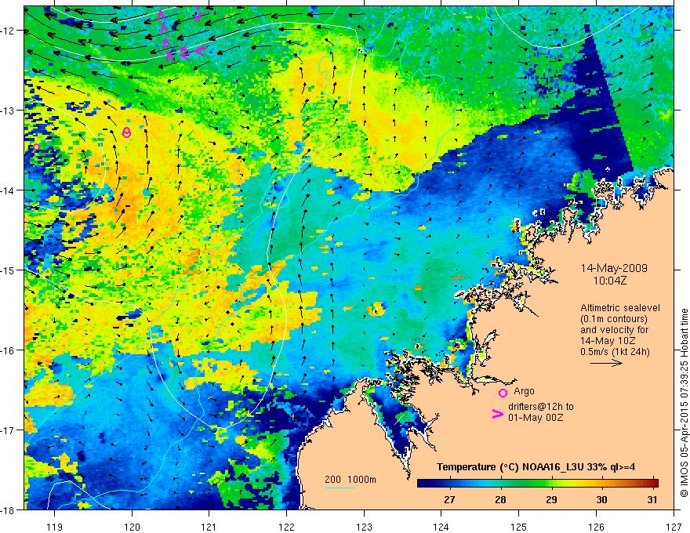Click the 'Argo' legend label
This screenshot has height=533, width=690.
pyautogui.click(x=524, y=391)
